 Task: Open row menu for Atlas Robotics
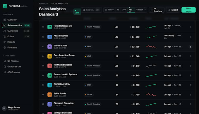click(191, 37)
